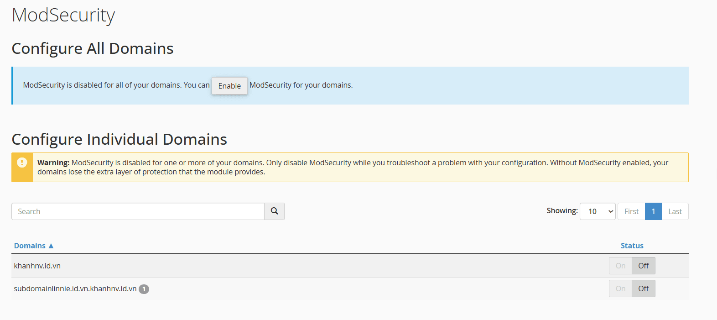Click the badge next to subdomainlinnie domain
Screen dimensions: 717x320
[144, 289]
